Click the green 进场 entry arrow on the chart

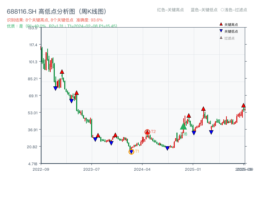[x=183, y=126]
